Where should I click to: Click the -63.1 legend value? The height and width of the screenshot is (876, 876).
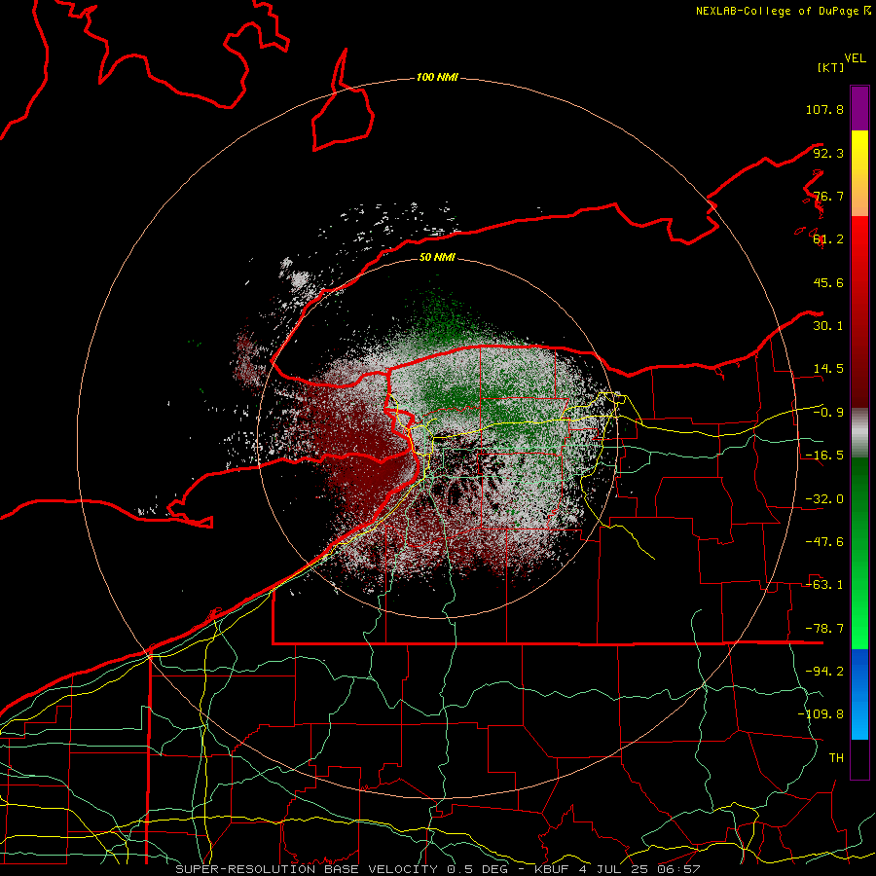[824, 585]
